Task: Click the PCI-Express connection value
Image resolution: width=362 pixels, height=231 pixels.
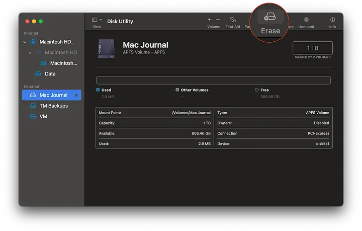Action: coord(318,133)
